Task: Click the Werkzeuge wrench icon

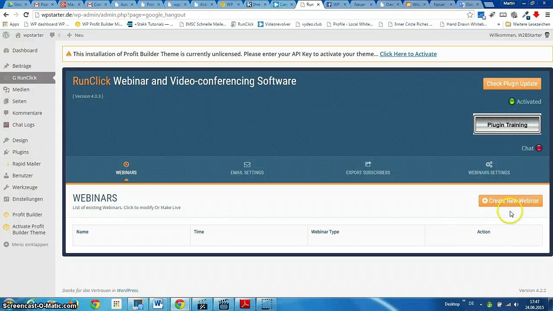Action: [6, 187]
